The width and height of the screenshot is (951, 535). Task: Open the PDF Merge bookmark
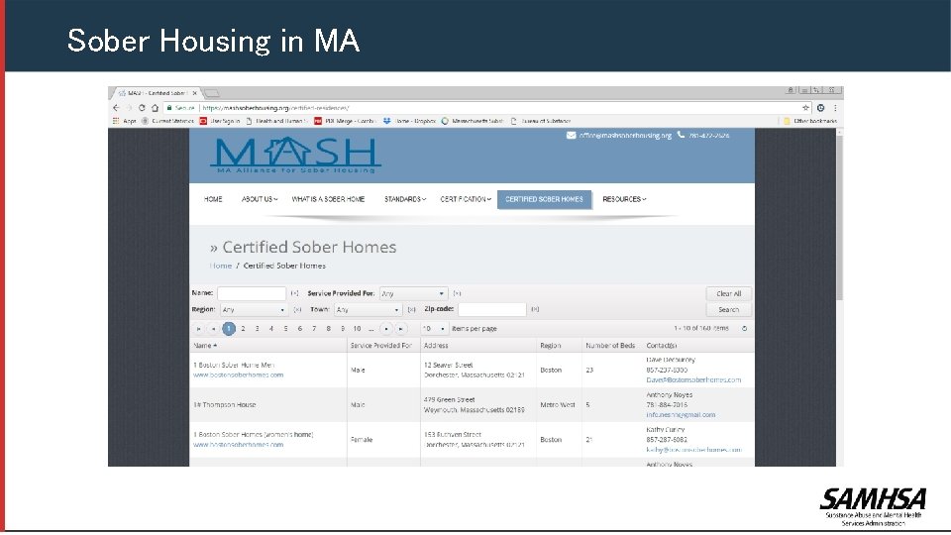click(345, 121)
